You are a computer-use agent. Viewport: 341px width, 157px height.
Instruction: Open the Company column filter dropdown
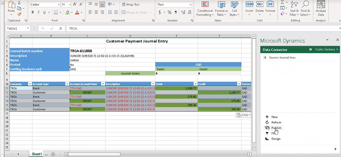(30, 84)
